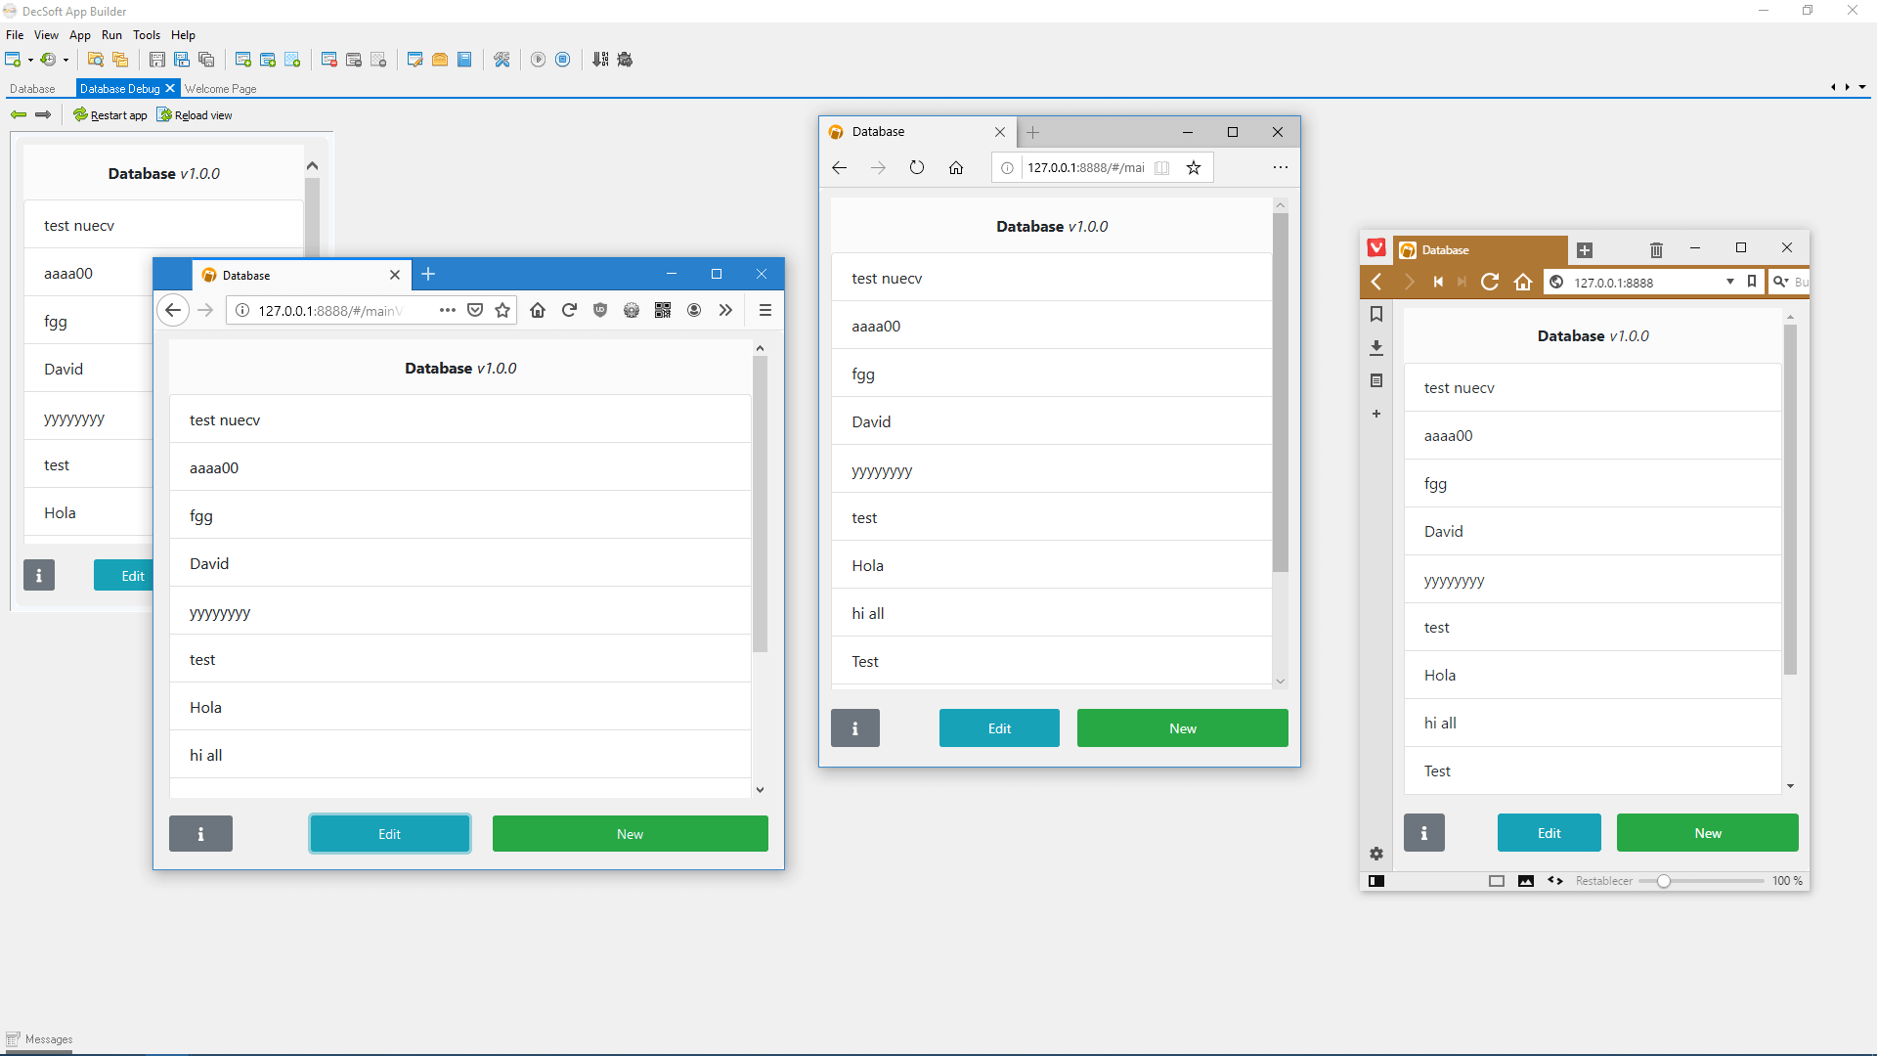Screen dimensions: 1877x1056
Task: Click the Restart app button
Action: [109, 114]
